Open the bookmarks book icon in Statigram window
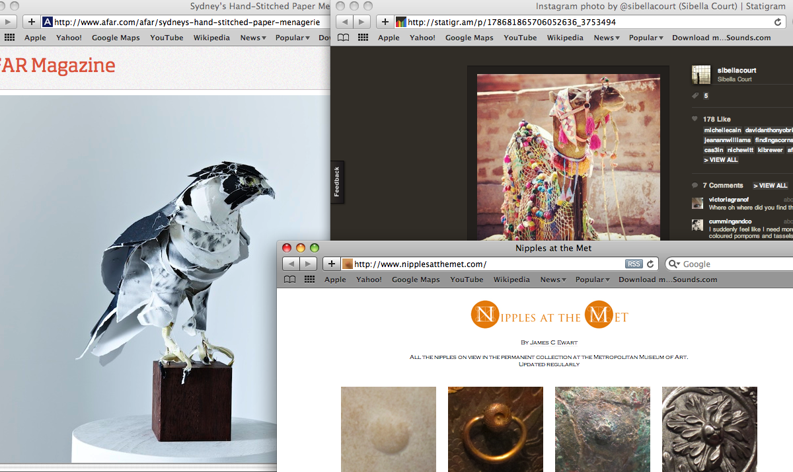 pos(343,38)
